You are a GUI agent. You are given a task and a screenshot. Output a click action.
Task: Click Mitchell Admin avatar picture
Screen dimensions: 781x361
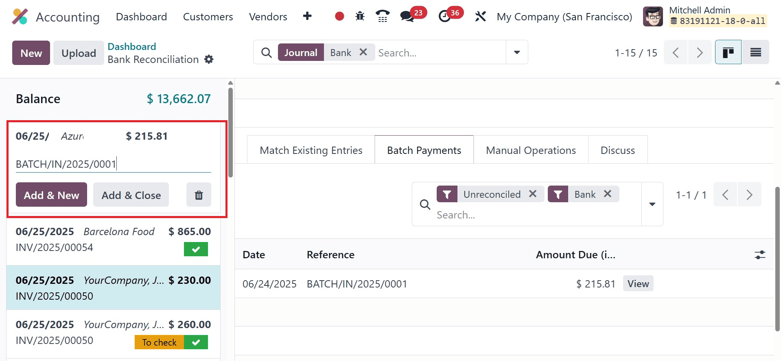653,16
